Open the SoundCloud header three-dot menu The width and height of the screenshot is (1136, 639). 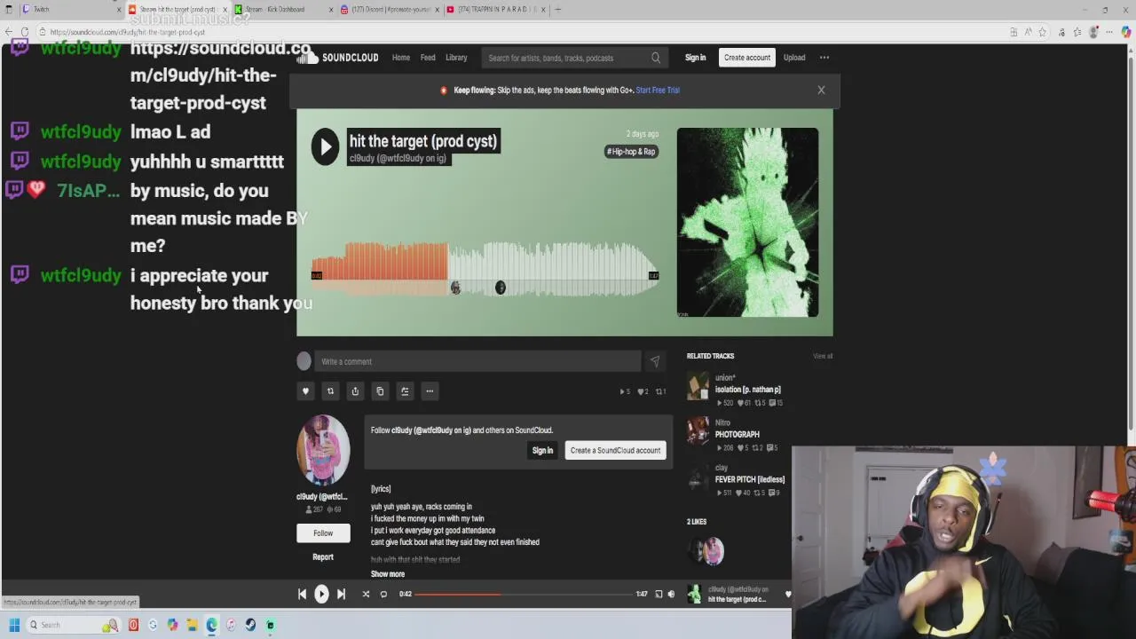pos(824,58)
